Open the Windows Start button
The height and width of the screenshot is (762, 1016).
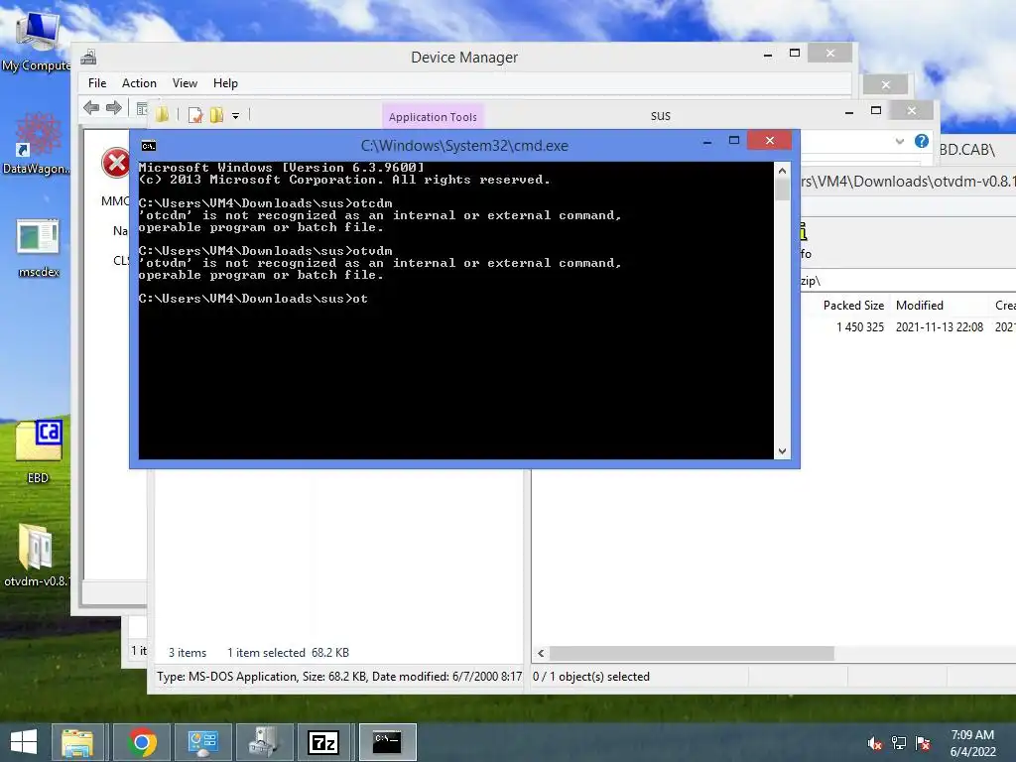(x=24, y=742)
